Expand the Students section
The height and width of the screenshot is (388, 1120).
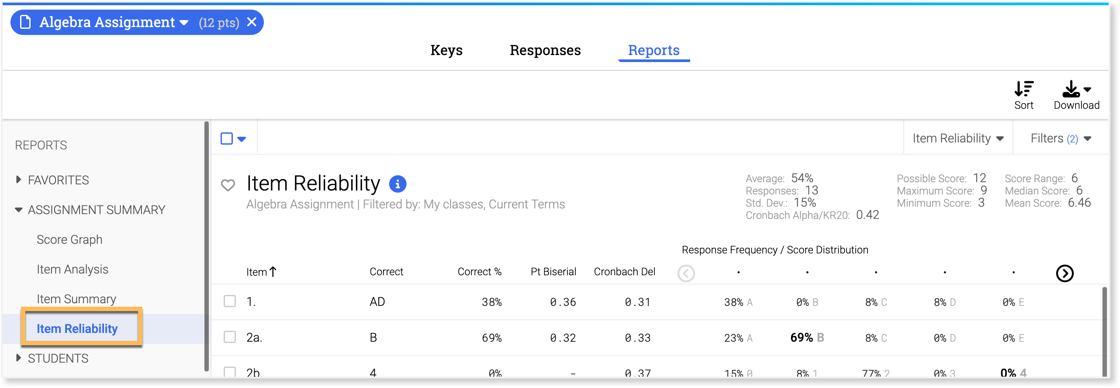[18, 358]
